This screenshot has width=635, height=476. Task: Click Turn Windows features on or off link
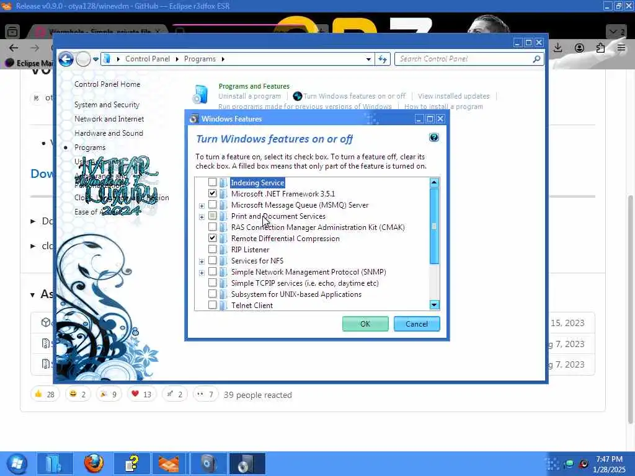(354, 96)
